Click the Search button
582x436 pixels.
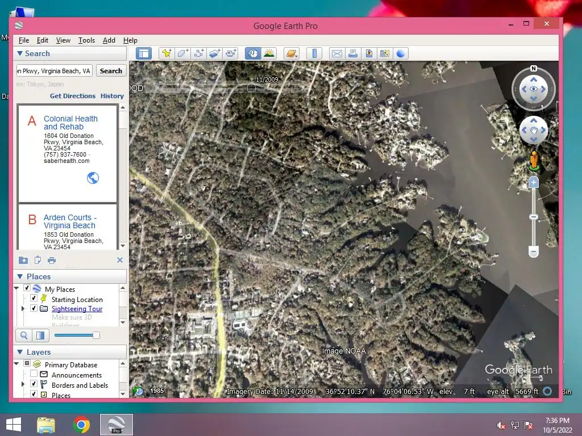pyautogui.click(x=111, y=71)
